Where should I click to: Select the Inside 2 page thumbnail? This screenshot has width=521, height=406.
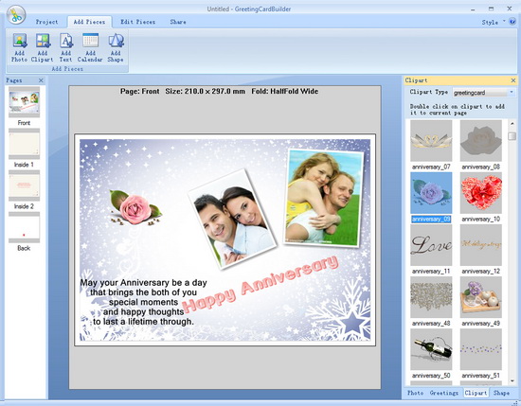[x=24, y=185]
